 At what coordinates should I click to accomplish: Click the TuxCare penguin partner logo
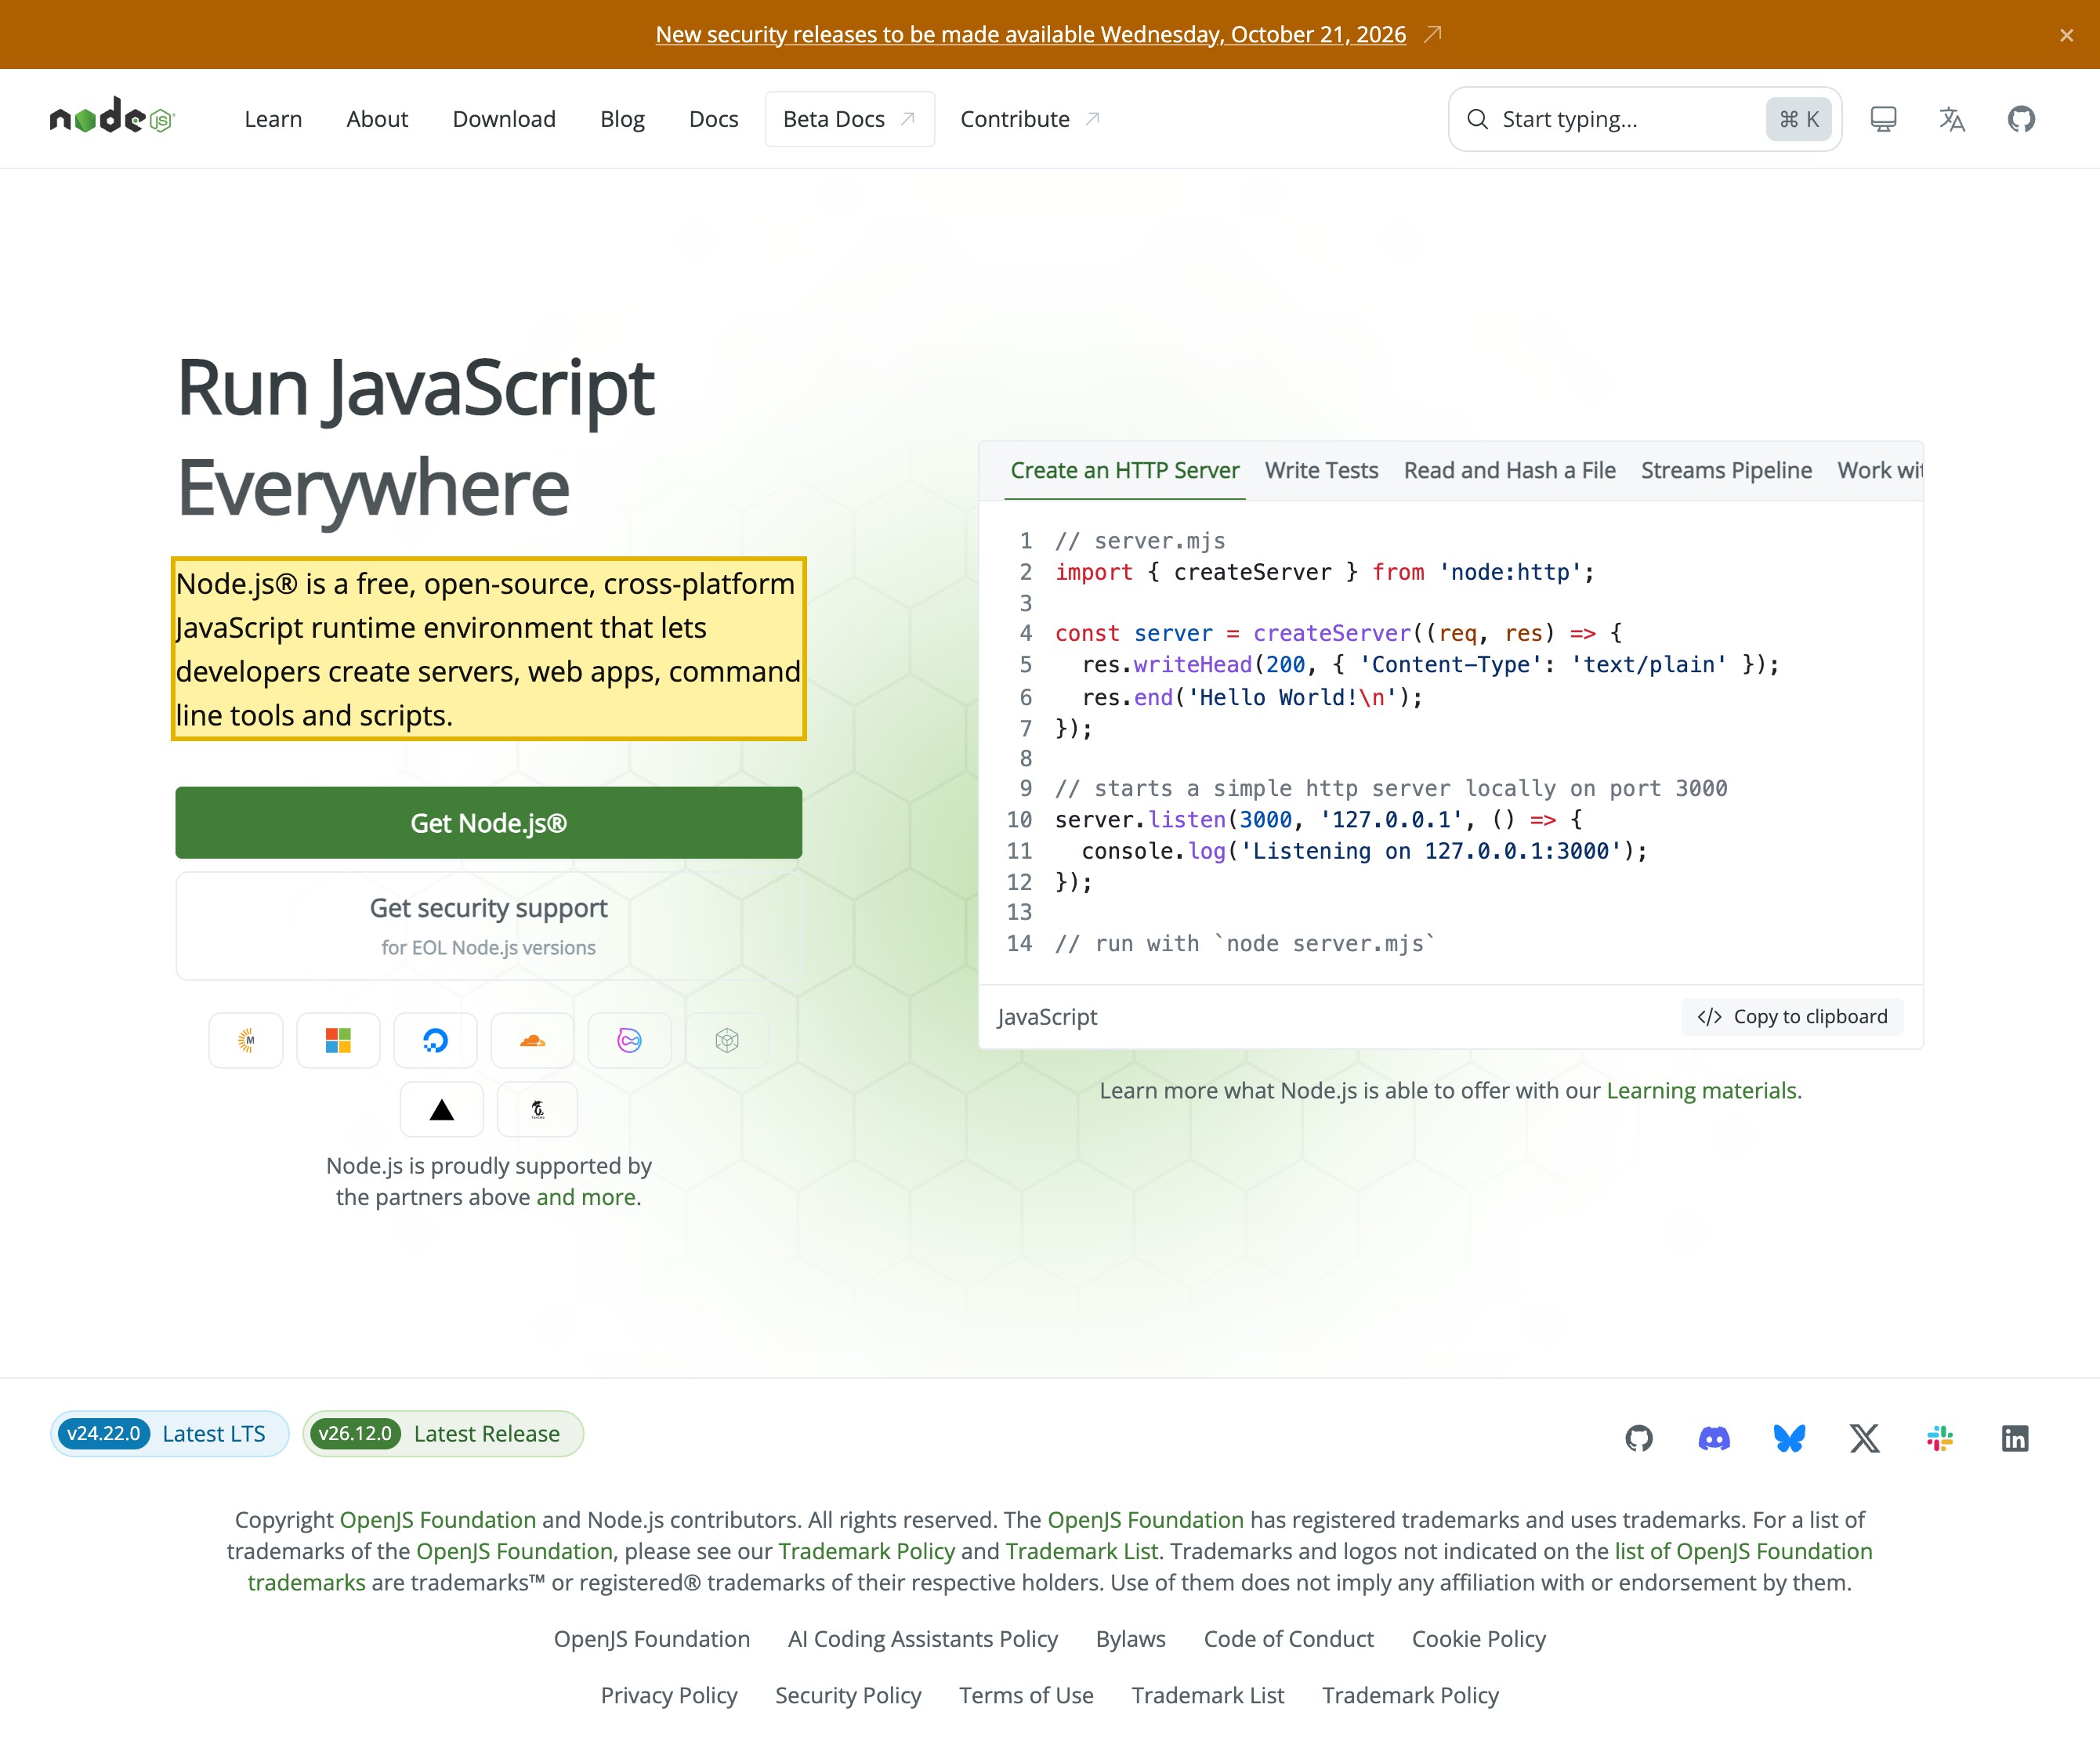[x=537, y=1109]
